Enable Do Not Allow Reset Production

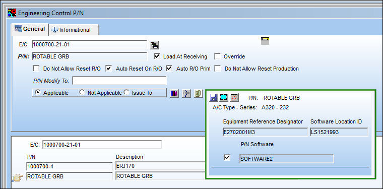pyautogui.click(x=217, y=69)
